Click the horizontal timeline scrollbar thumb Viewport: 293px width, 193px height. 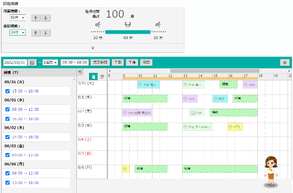coord(215,71)
